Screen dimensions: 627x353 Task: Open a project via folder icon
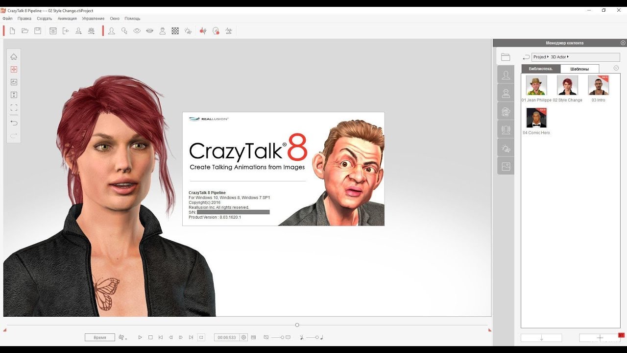tap(25, 31)
